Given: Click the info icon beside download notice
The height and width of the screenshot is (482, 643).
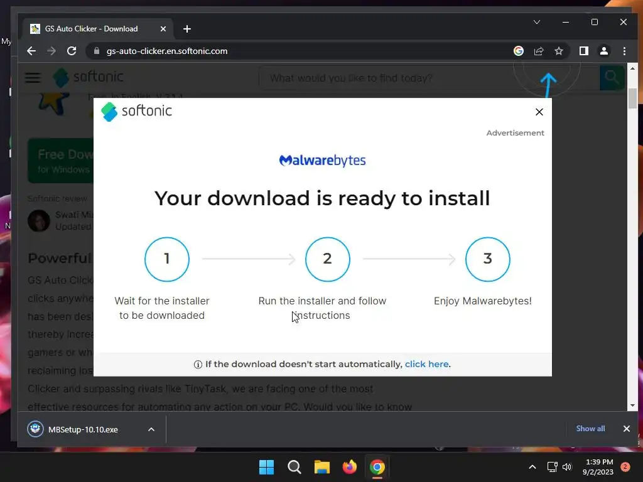Looking at the screenshot, I should pyautogui.click(x=198, y=365).
